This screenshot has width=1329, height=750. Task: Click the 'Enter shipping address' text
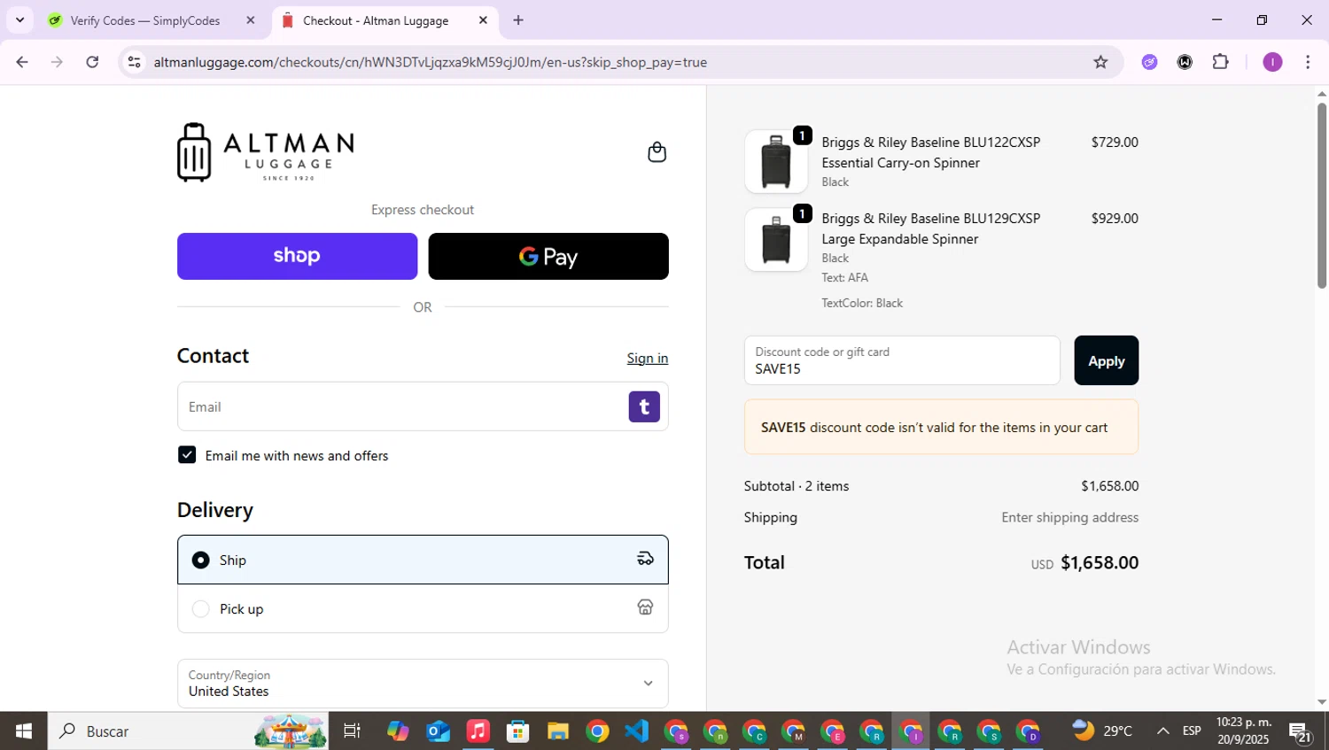click(1069, 517)
